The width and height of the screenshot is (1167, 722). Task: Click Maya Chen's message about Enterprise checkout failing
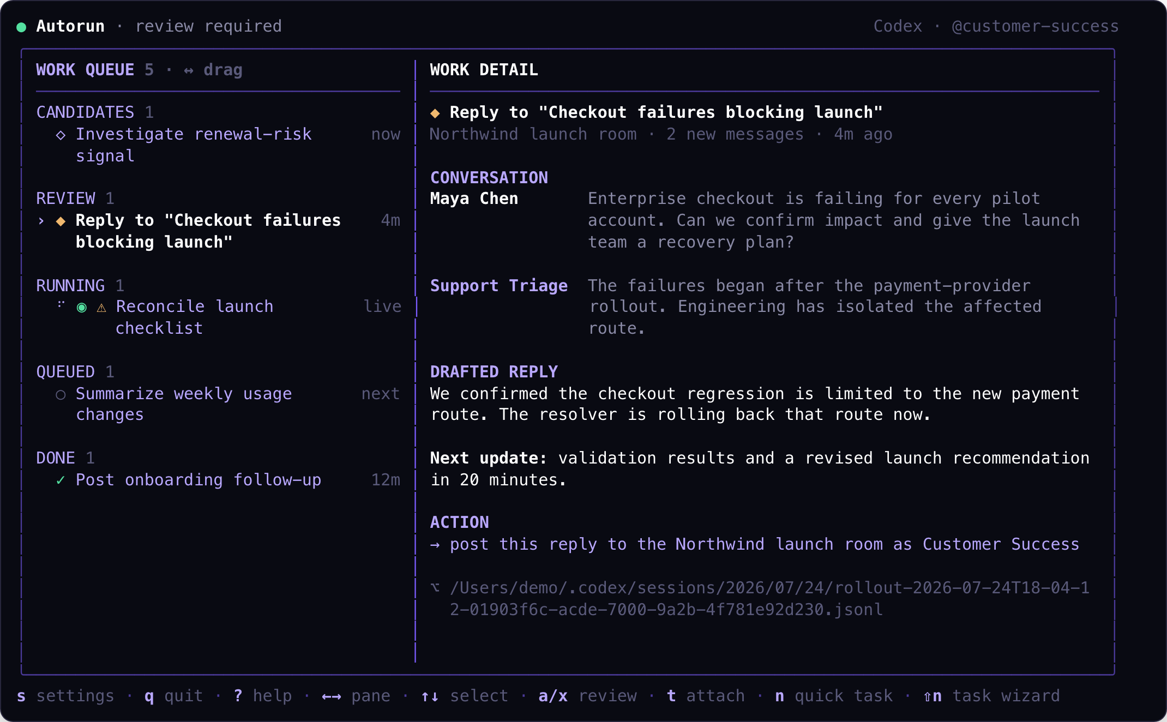pos(833,220)
